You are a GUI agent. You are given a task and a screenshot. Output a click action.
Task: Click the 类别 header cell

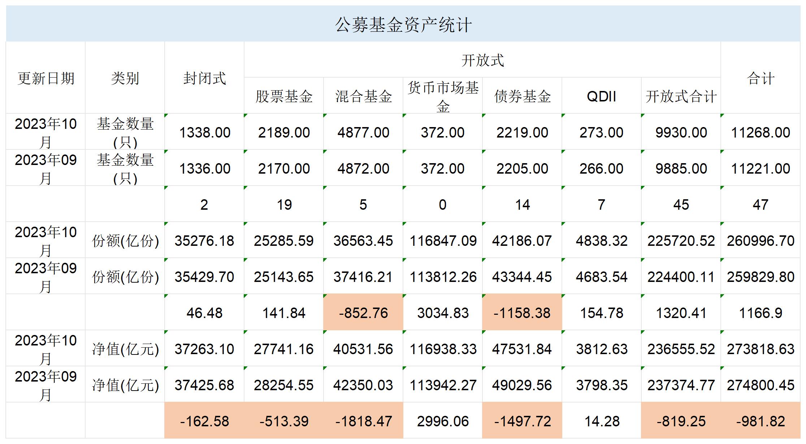pos(125,78)
